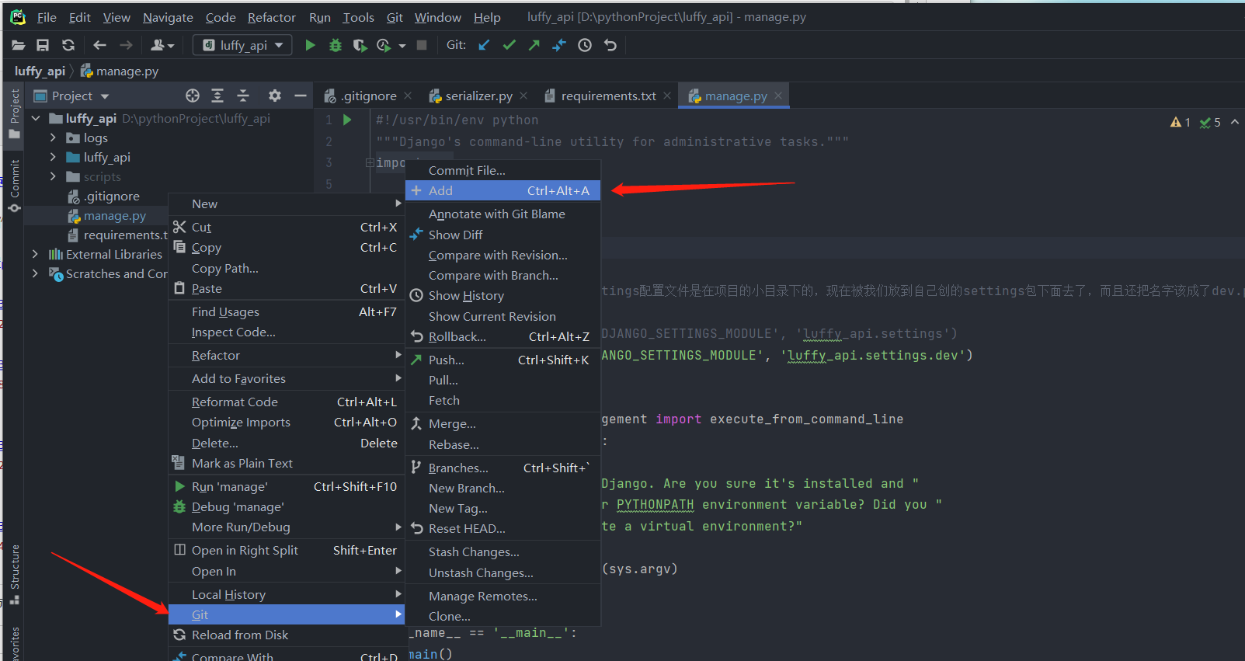Click the warning indicator in the editor
The height and width of the screenshot is (661, 1245).
click(1181, 122)
